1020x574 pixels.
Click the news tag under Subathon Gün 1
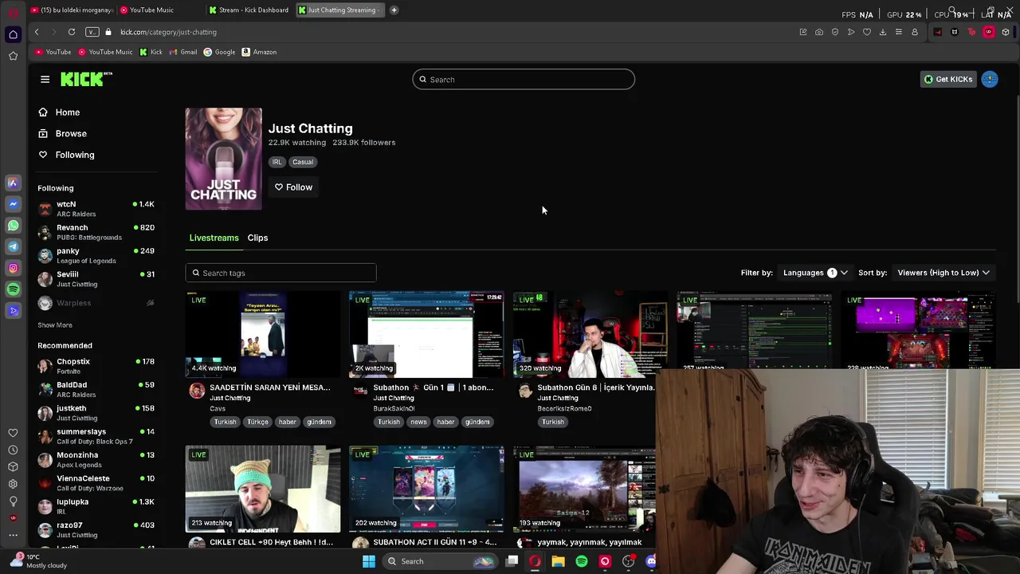418,422
